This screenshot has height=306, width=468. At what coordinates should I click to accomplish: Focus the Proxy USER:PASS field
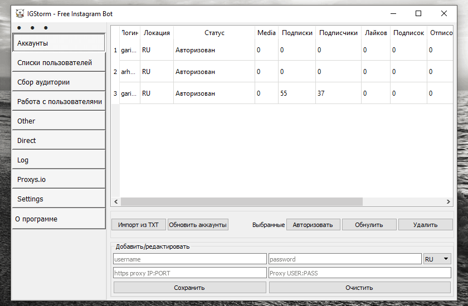pos(359,273)
